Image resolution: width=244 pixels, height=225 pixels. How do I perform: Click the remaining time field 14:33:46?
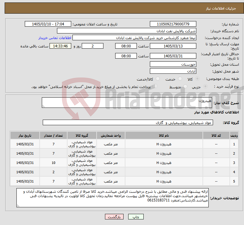tap(60, 46)
